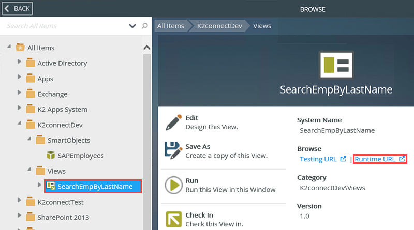Click the Run play icon
This screenshot has height=230, width=414.
[x=173, y=185]
